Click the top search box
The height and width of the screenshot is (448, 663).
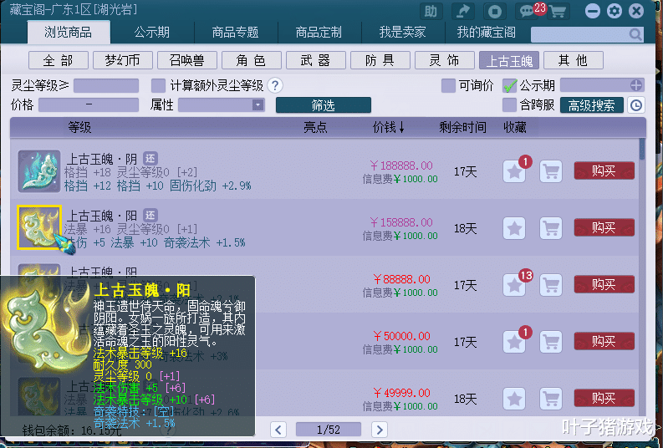coord(587,34)
